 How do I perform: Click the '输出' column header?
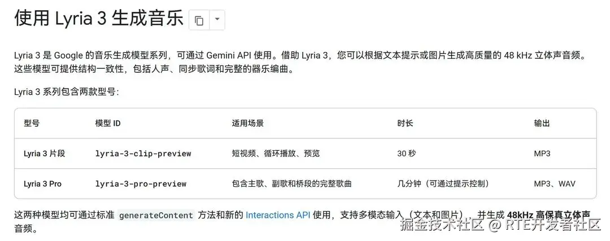click(542, 123)
